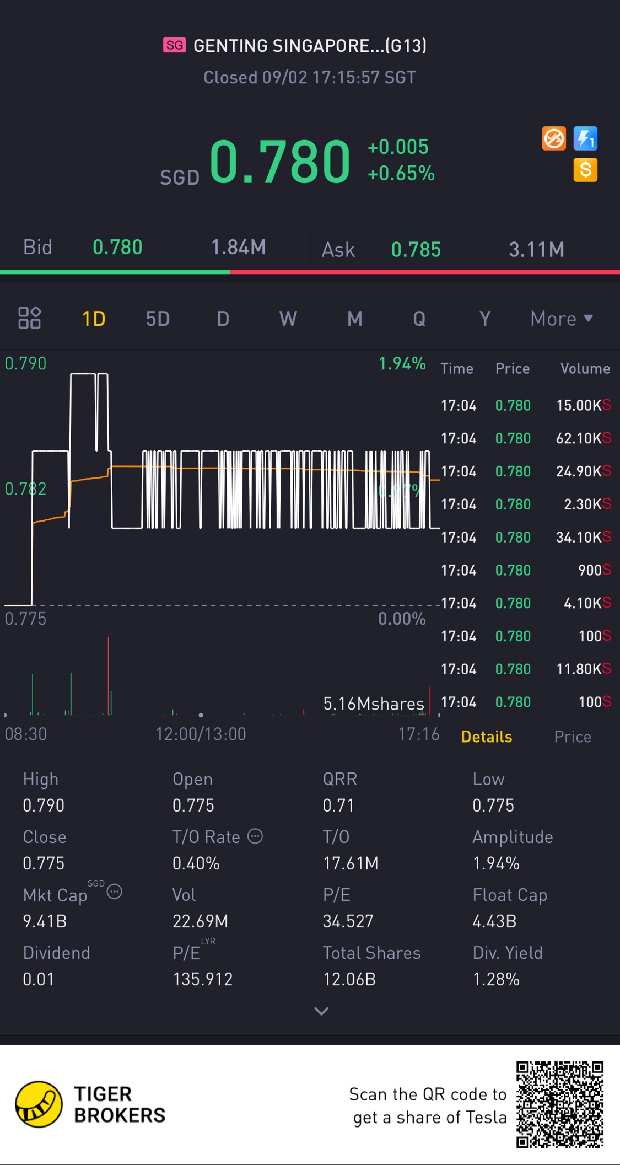Switch to the Price tab

(573, 737)
